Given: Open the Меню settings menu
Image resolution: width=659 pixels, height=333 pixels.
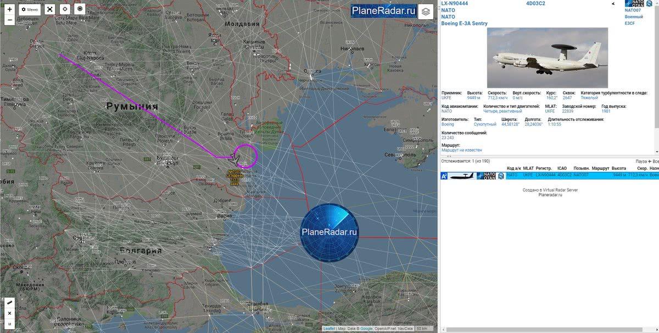Looking at the screenshot, I should pos(30,9).
